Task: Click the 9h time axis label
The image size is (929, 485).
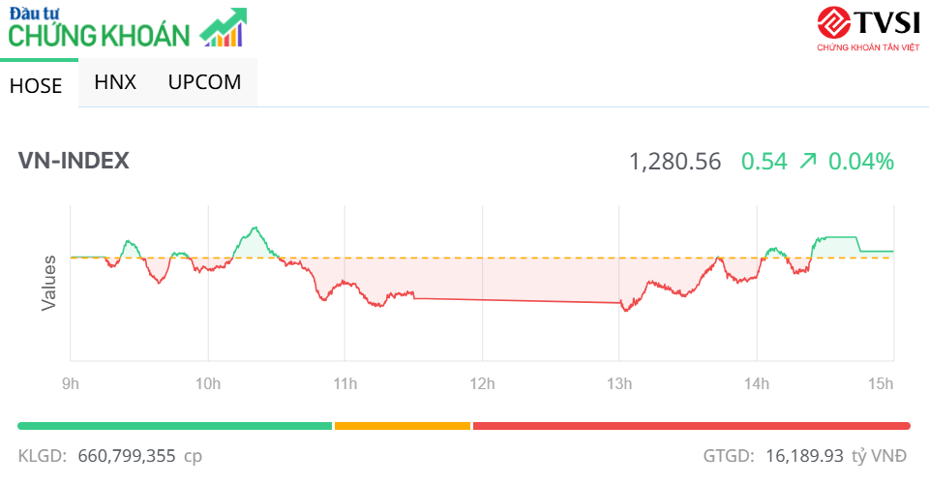Action: [x=70, y=384]
